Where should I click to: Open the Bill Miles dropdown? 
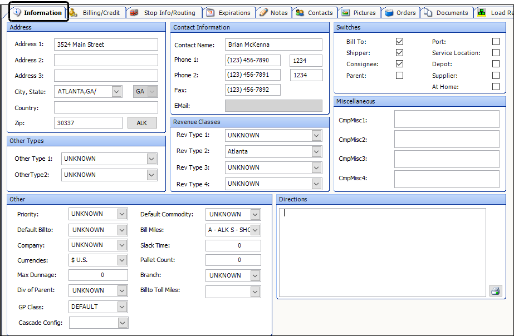(255, 230)
